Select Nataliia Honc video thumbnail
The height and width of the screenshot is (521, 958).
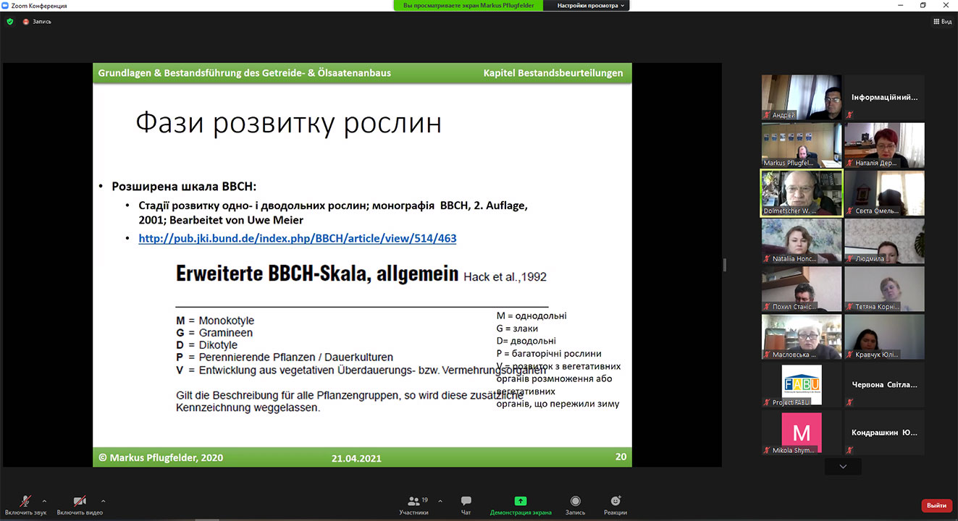click(801, 241)
